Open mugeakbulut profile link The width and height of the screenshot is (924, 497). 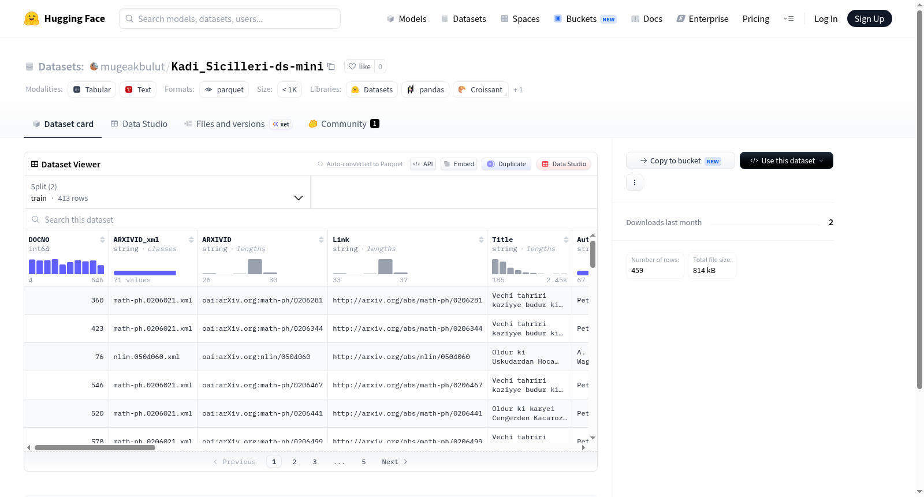click(x=132, y=66)
